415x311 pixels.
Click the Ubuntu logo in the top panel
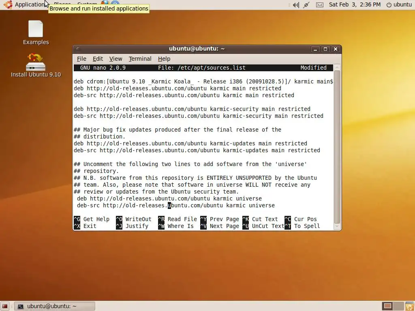pos(8,4)
